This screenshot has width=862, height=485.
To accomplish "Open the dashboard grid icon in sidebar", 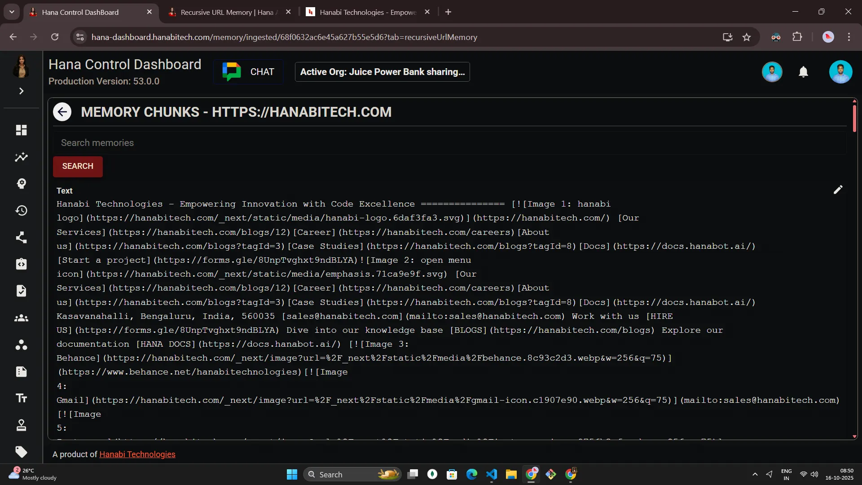I will coord(21,130).
